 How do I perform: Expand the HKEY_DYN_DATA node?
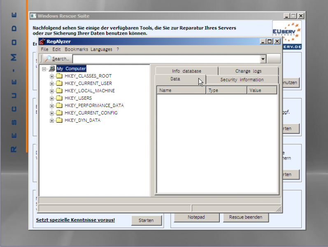click(x=52, y=121)
